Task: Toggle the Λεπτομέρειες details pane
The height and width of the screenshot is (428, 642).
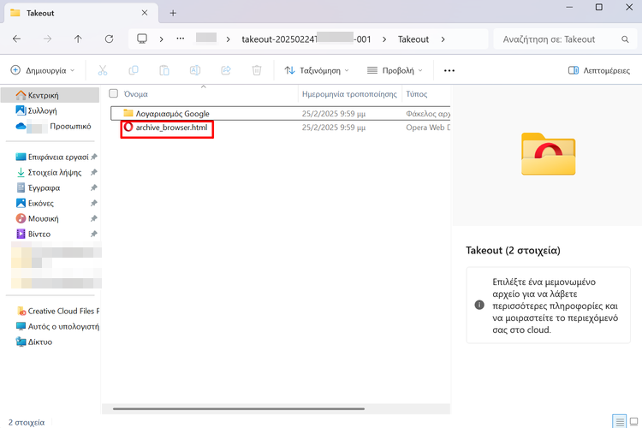Action: pos(599,70)
